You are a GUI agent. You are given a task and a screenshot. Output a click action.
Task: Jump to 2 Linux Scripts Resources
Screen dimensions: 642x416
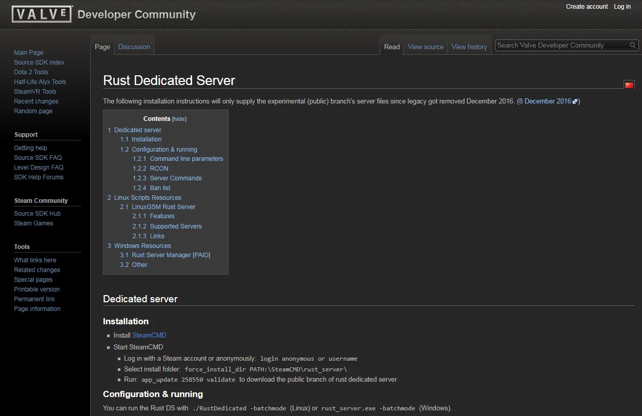click(x=144, y=198)
